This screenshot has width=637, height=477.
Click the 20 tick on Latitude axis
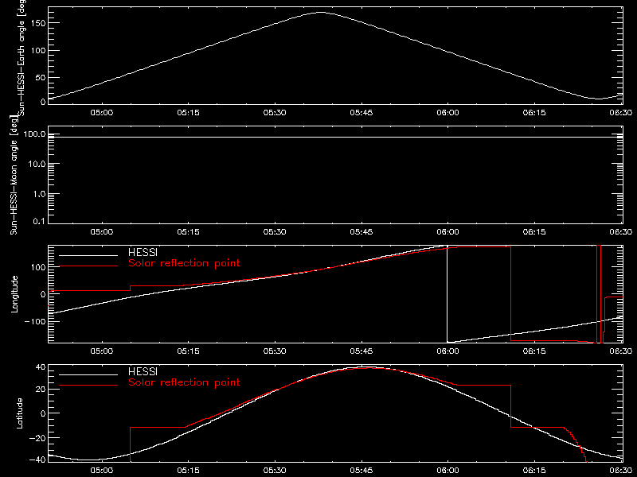(x=41, y=390)
